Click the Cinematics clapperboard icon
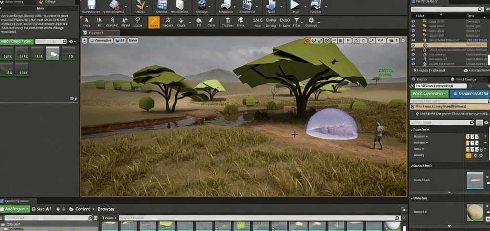The width and height of the screenshot is (490, 231). pos(246,6)
